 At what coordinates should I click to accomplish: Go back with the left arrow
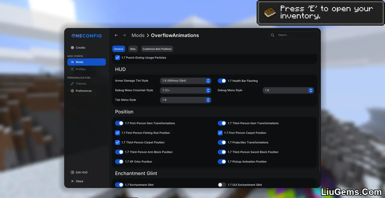pos(116,35)
